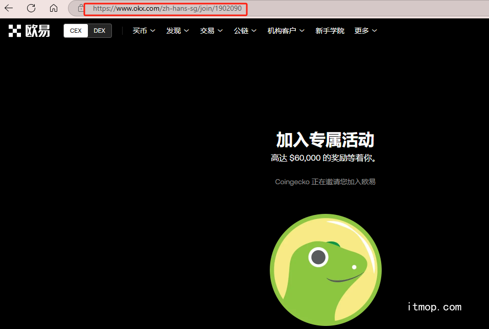
Task: Expand the 公链 menu
Action: 245,31
